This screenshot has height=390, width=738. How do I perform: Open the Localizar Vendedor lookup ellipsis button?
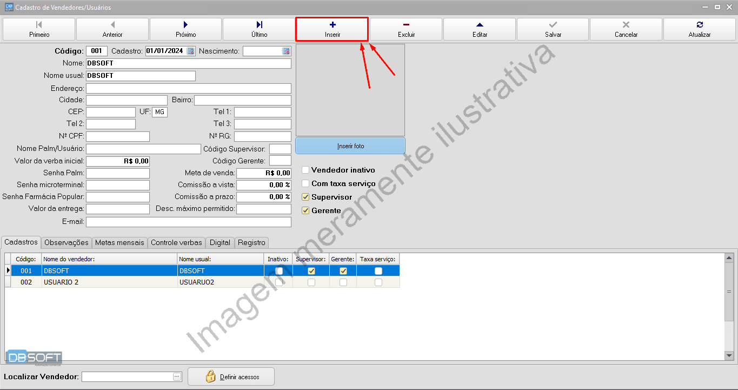[x=177, y=376]
